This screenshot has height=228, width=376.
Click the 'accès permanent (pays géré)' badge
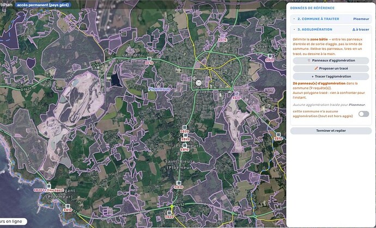click(x=43, y=5)
